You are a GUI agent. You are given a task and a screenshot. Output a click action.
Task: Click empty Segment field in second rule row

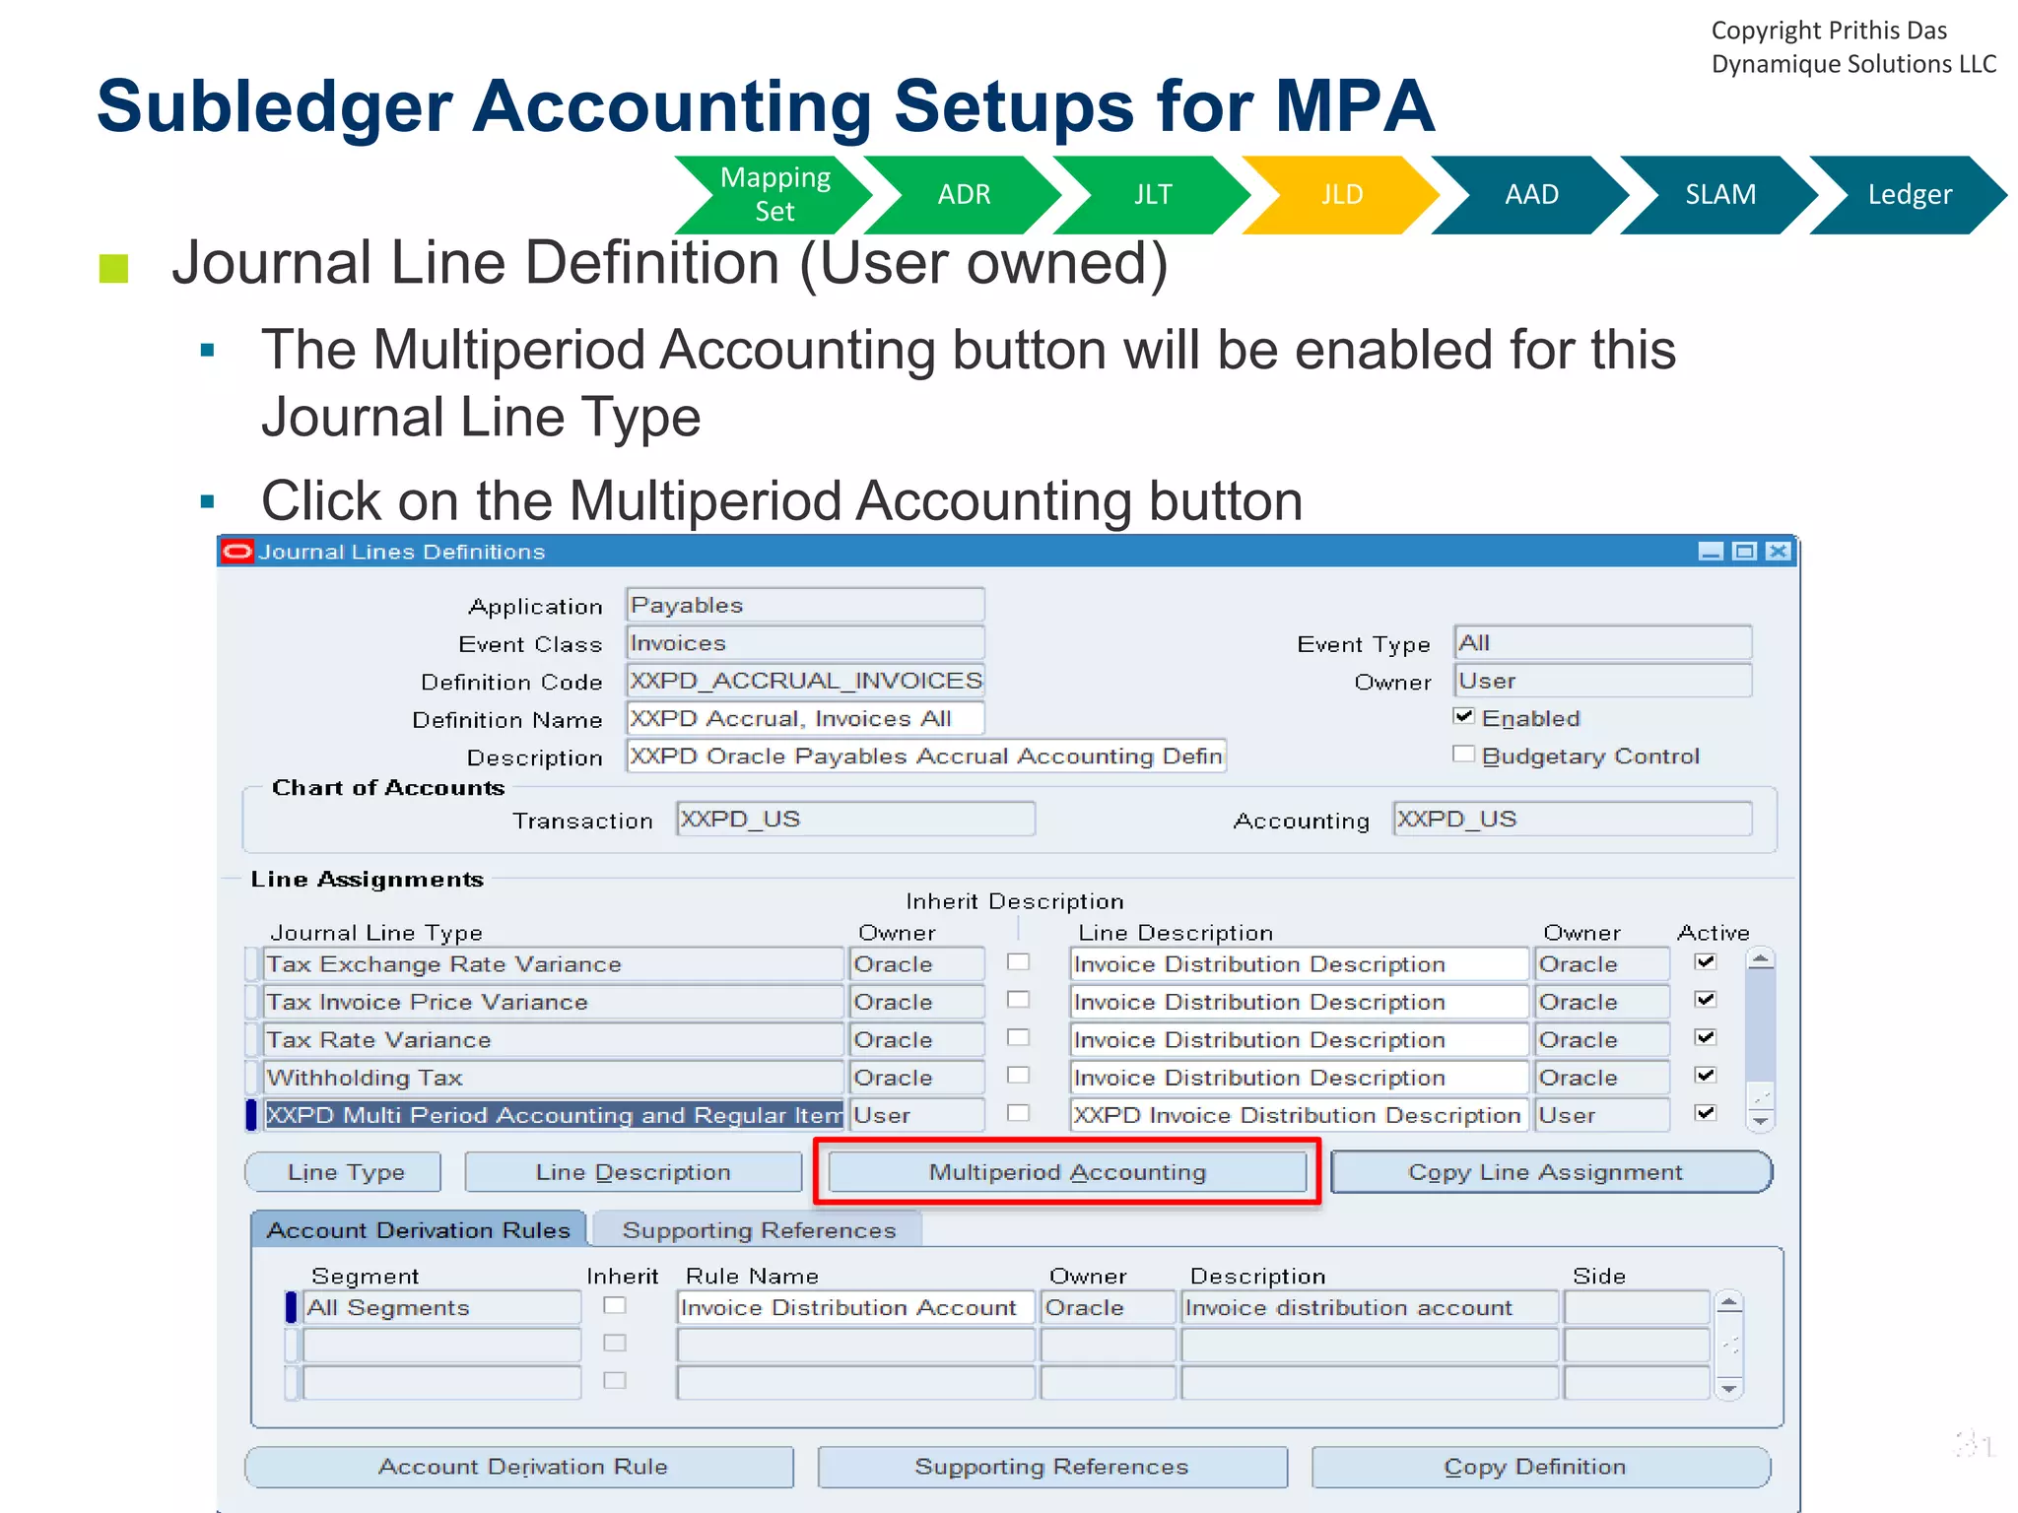(441, 1345)
